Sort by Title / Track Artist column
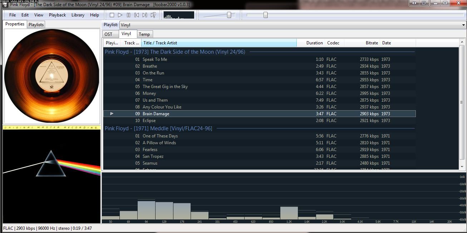 pos(219,43)
